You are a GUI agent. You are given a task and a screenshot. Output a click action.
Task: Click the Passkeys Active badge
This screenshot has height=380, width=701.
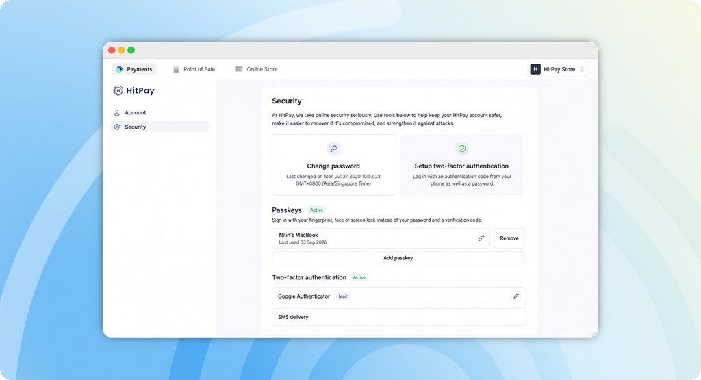pyautogui.click(x=316, y=210)
